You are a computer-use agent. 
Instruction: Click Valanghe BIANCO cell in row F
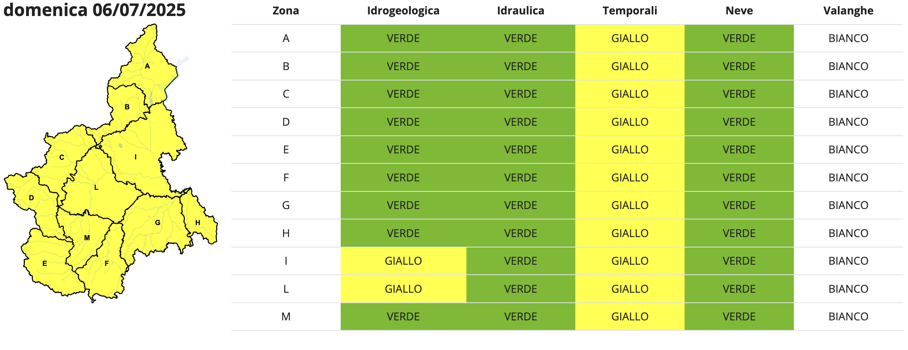point(848,177)
